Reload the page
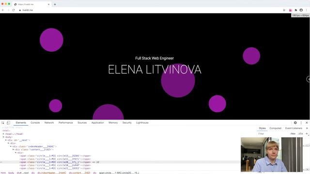Screen dimensions: 310x174 pyautogui.click(x=14, y=10)
